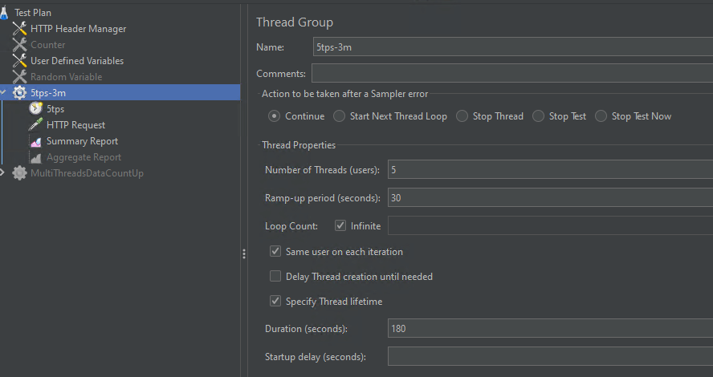Select Random Variable in the tree
Viewport: 713px width, 377px height.
[66, 77]
